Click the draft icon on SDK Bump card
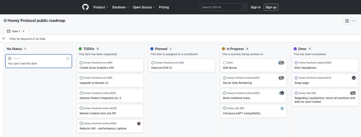The width and height of the screenshot is (361, 137). pyautogui.click(x=224, y=63)
